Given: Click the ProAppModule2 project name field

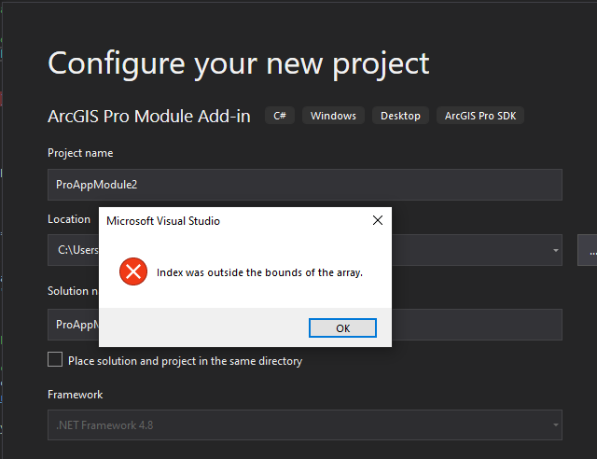Looking at the screenshot, I should (304, 185).
